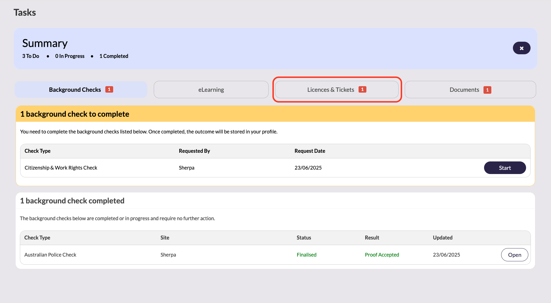Switch to the eLearning tab
Viewport: 551px width, 303px height.
point(211,90)
